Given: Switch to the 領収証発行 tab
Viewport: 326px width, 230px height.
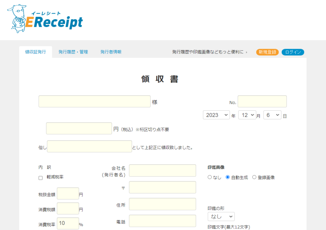Looking at the screenshot, I should pyautogui.click(x=36, y=52).
